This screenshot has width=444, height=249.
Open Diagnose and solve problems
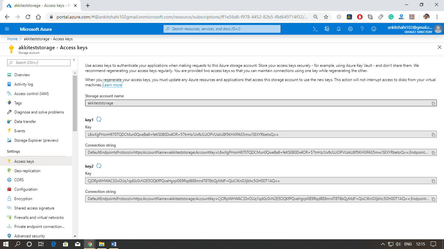pos(39,112)
